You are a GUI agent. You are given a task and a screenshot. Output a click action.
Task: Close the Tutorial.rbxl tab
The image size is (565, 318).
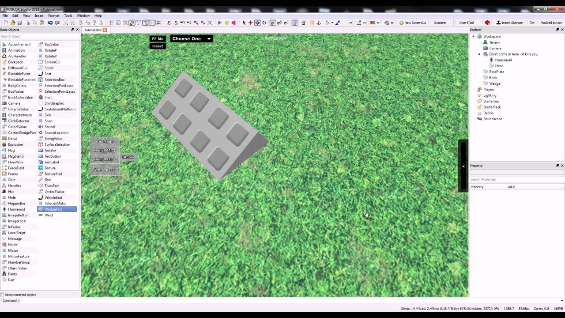click(105, 30)
